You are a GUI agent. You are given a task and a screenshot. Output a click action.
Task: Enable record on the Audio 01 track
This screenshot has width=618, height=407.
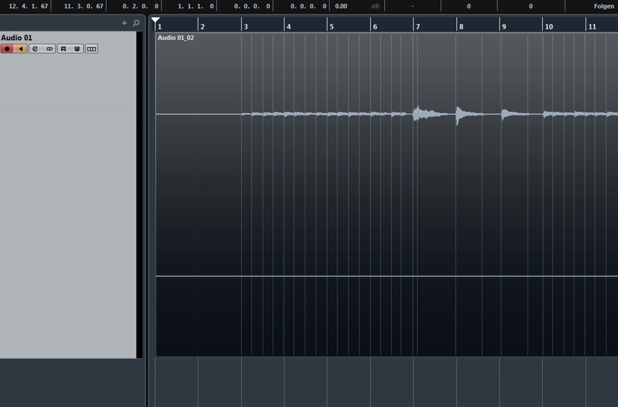coord(7,49)
